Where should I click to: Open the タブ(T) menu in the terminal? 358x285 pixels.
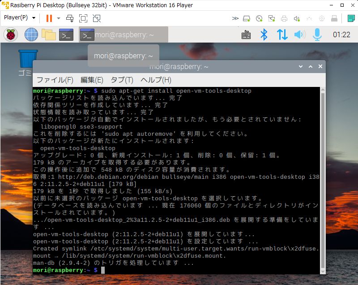coord(122,80)
